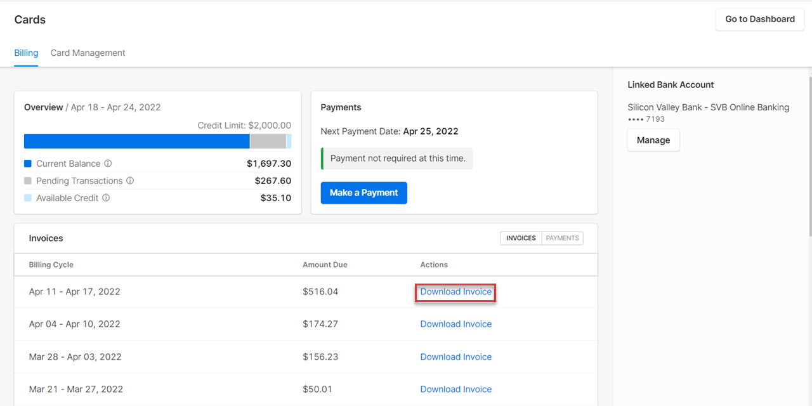Download invoice for Mar 28 - Apr 03

(455, 357)
